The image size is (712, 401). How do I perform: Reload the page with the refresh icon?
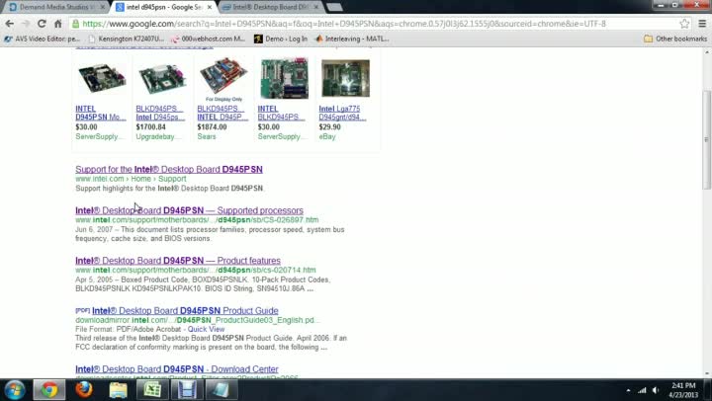pyautogui.click(x=42, y=23)
